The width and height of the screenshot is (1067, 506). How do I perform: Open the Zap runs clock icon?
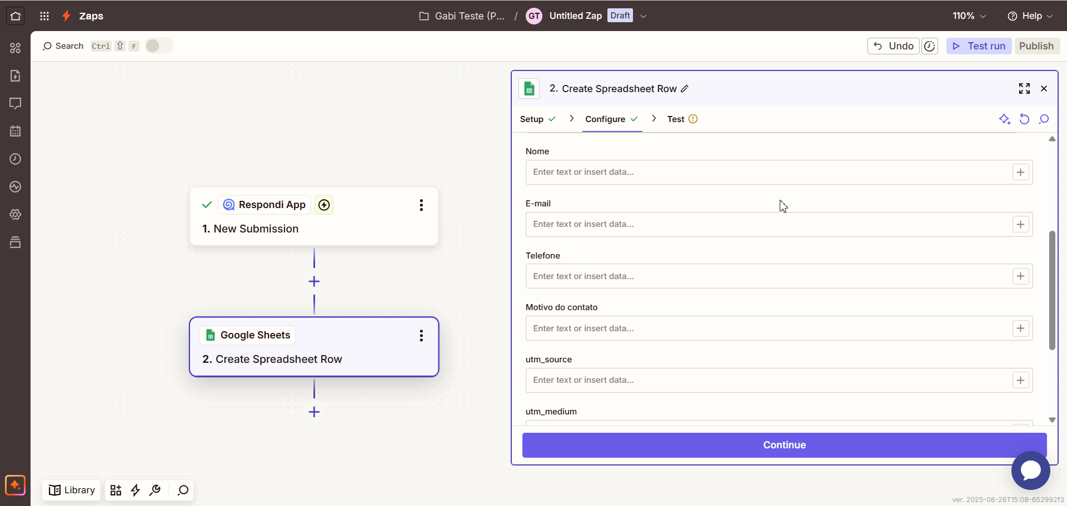(16, 159)
